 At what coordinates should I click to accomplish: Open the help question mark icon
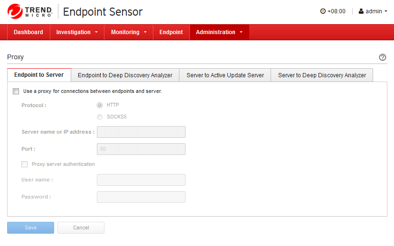coord(383,57)
